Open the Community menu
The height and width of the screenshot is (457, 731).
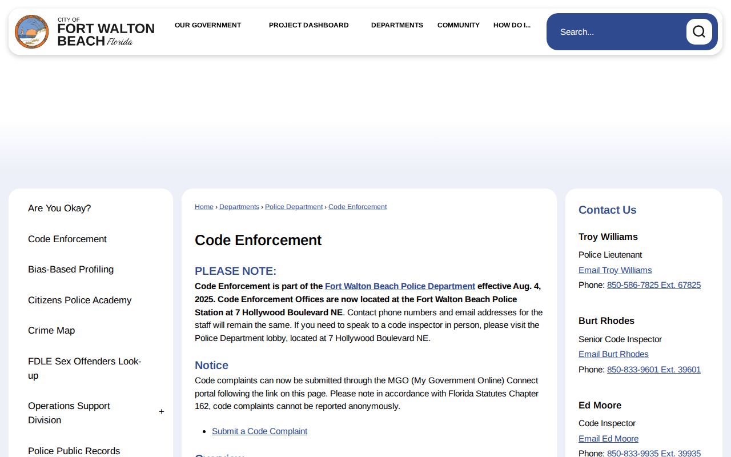pyautogui.click(x=459, y=25)
